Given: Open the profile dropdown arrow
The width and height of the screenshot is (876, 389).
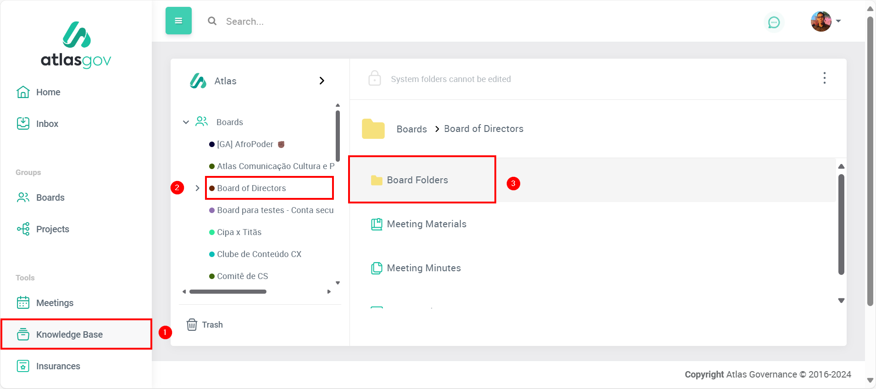Looking at the screenshot, I should click(x=838, y=21).
